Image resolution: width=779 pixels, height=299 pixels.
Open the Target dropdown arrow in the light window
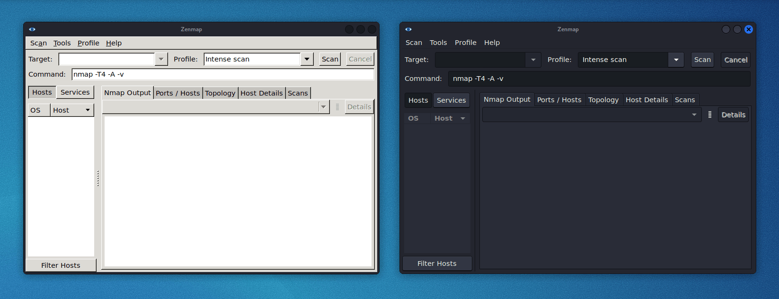(x=161, y=59)
